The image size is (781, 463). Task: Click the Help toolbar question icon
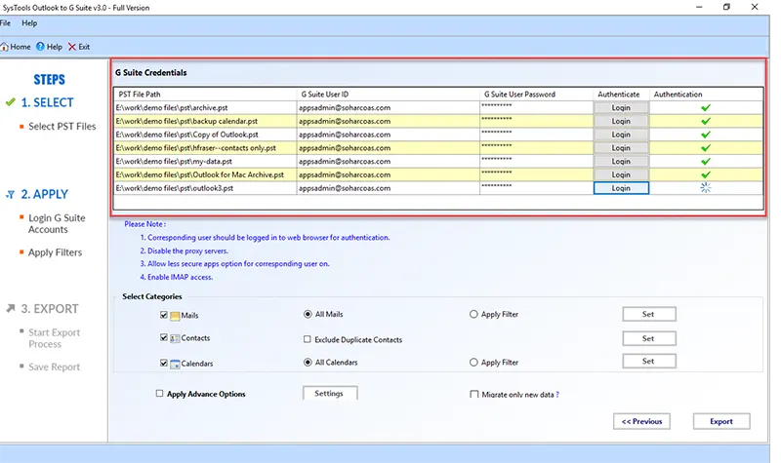(40, 46)
